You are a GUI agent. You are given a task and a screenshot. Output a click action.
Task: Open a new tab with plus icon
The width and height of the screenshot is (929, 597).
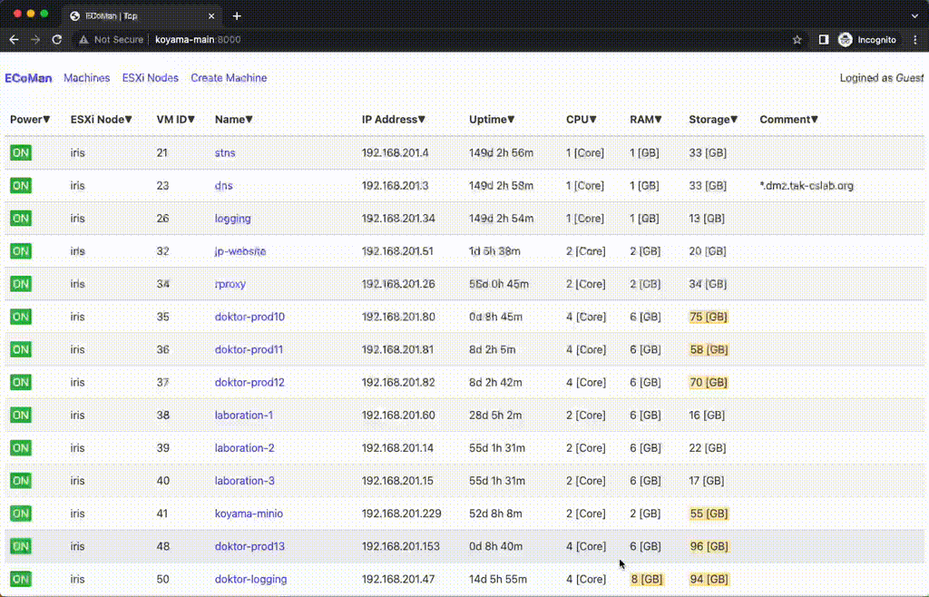coord(237,16)
